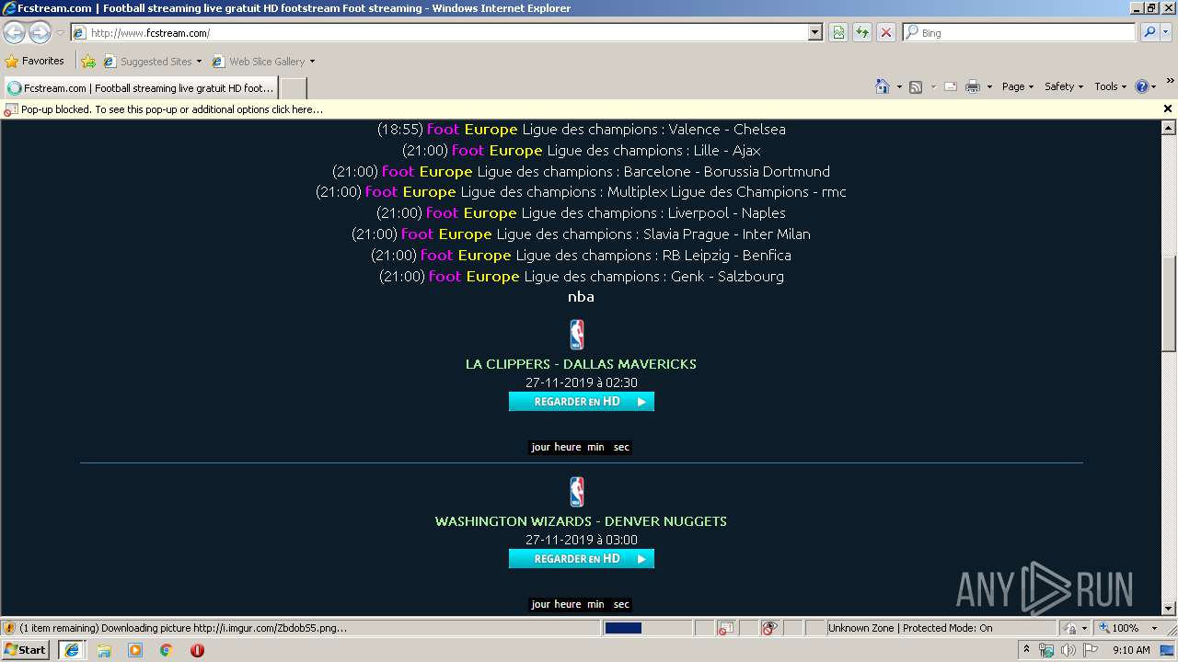Click the NBA logo above Washington Wizards game

click(577, 492)
